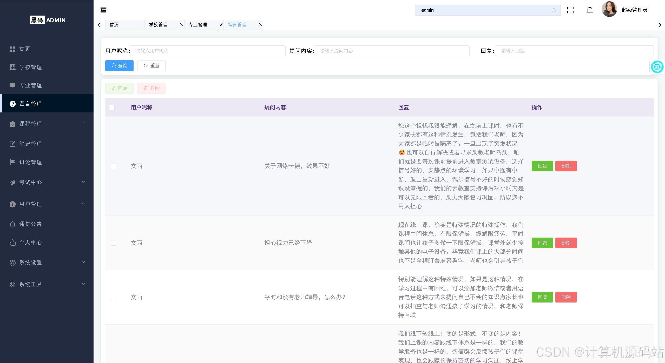Select the checkbox for the 关于网络卡顿 row
The width and height of the screenshot is (665, 363).
point(113,166)
